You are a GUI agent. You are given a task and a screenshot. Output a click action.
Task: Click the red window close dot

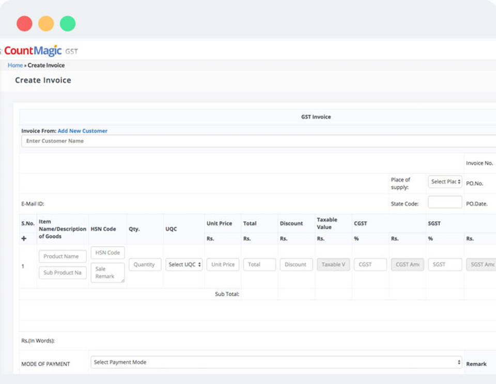[24, 23]
